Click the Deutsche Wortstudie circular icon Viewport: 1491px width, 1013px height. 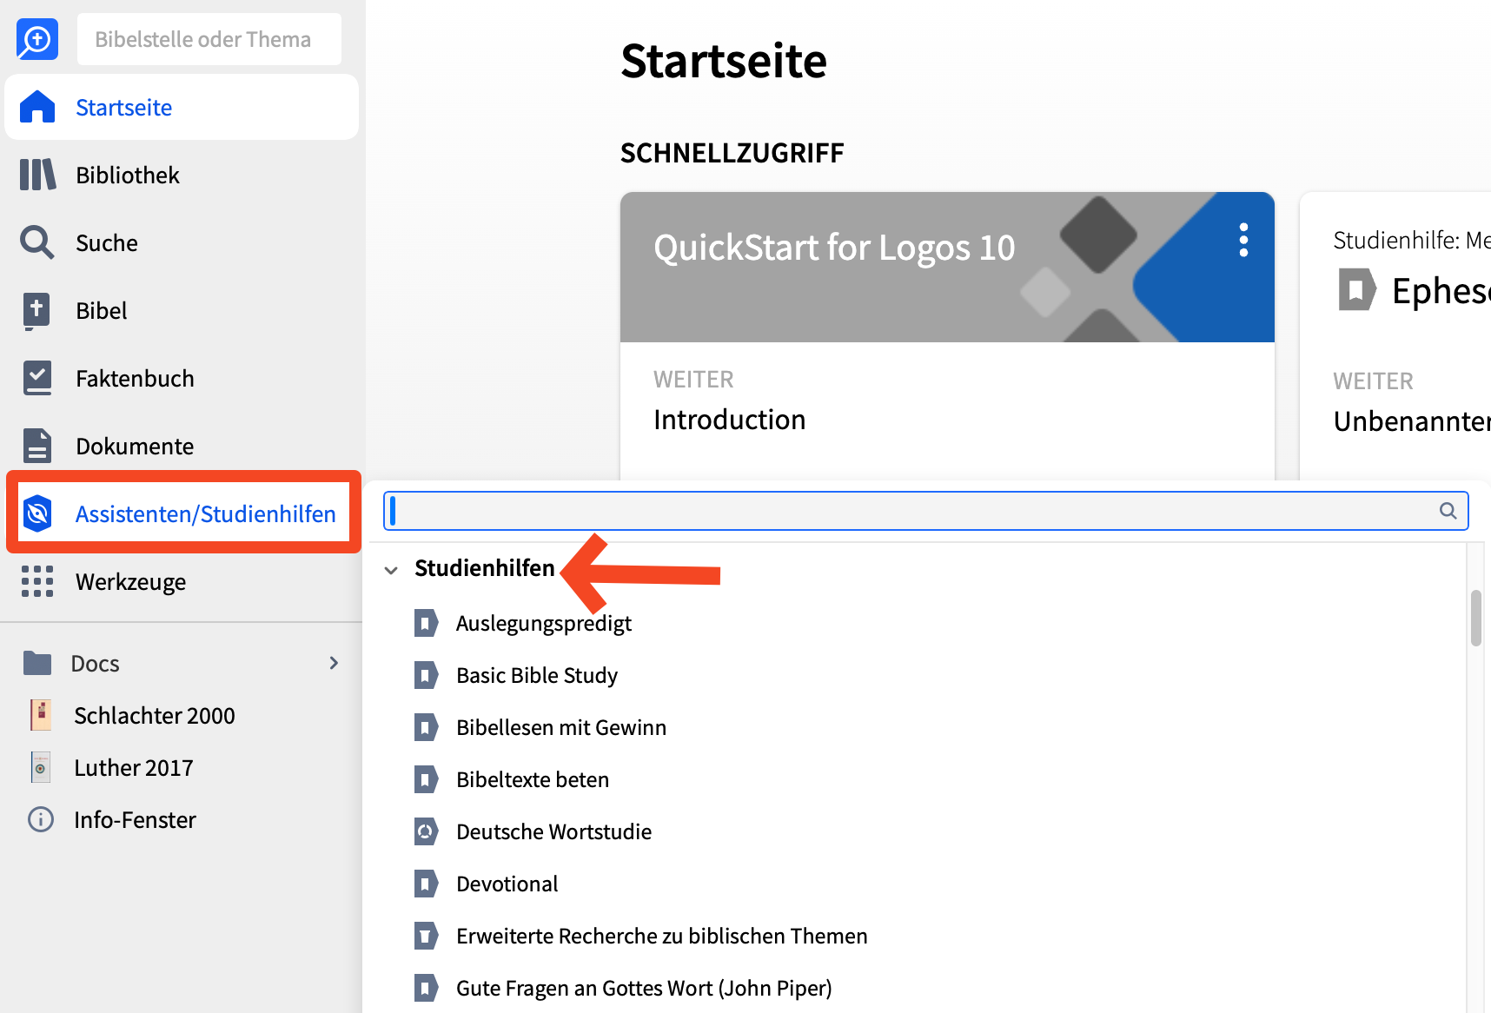[426, 831]
